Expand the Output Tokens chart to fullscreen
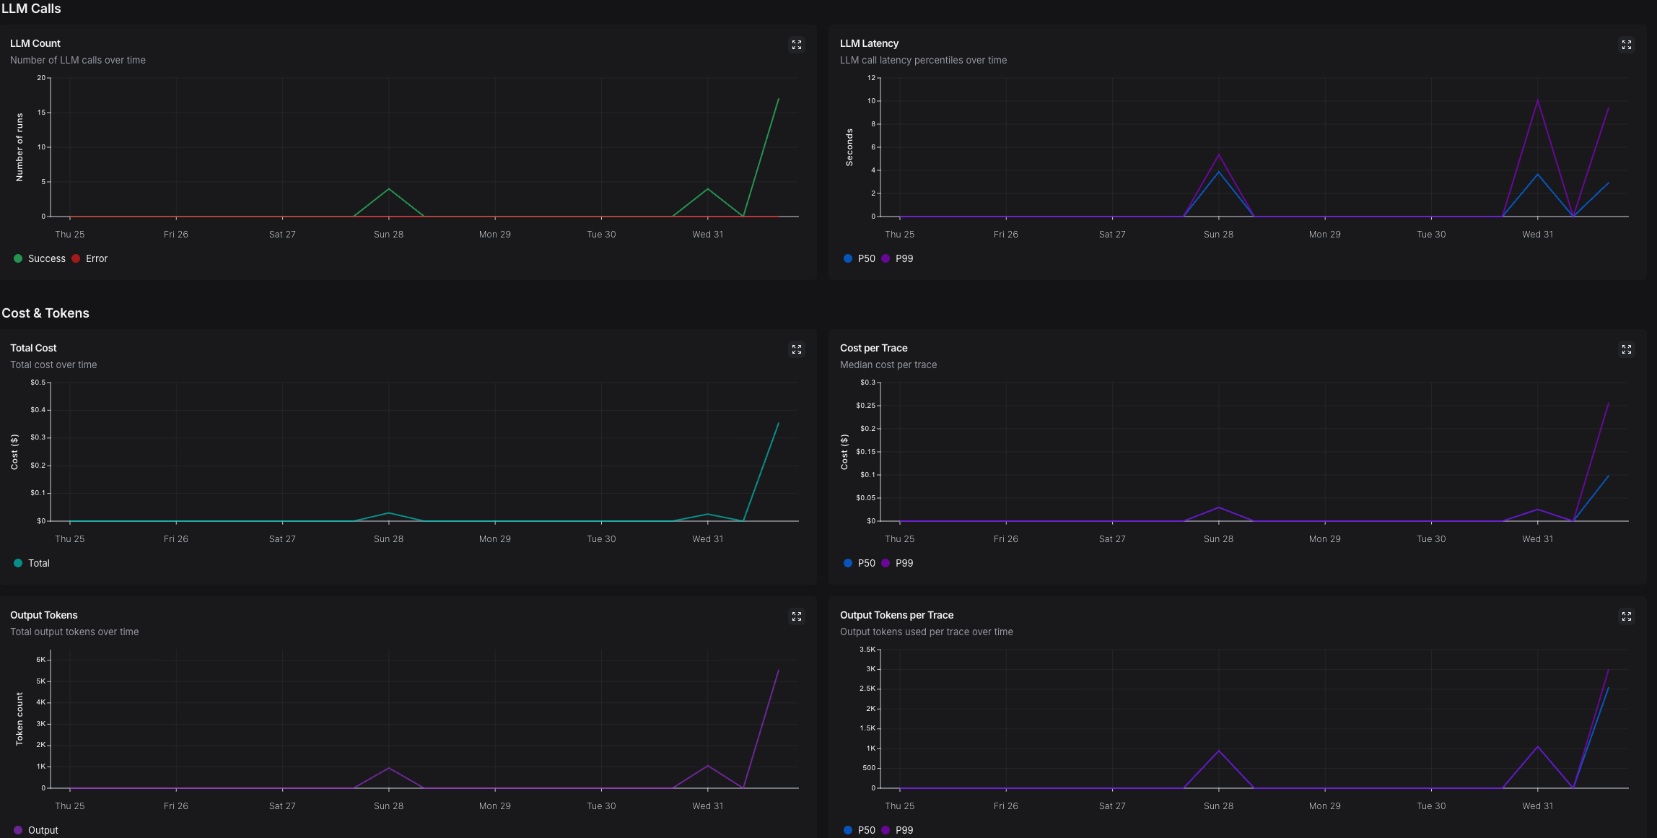This screenshot has height=838, width=1657. 797,616
